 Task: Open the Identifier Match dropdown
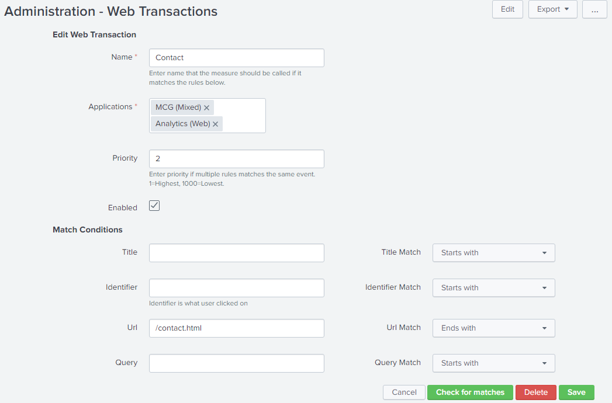click(x=493, y=287)
